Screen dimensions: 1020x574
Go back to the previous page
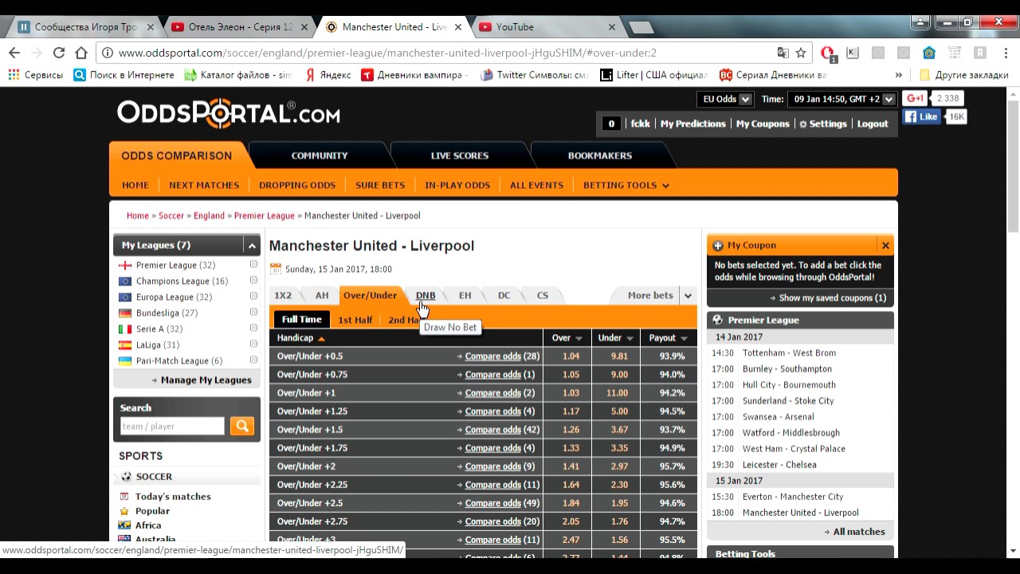[14, 53]
